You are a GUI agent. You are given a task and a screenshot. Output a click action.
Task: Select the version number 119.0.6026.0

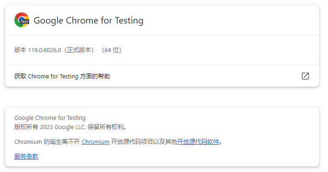(x=44, y=50)
